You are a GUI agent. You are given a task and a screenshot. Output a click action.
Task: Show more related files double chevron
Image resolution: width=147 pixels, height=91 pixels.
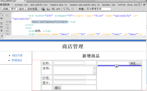144,4
